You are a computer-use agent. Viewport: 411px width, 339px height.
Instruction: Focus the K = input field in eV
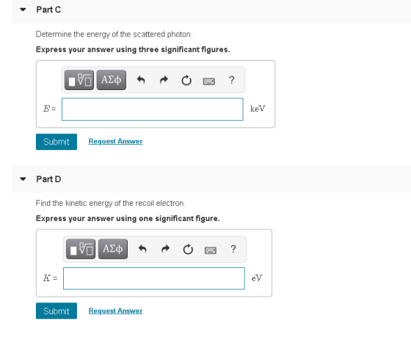pos(154,278)
